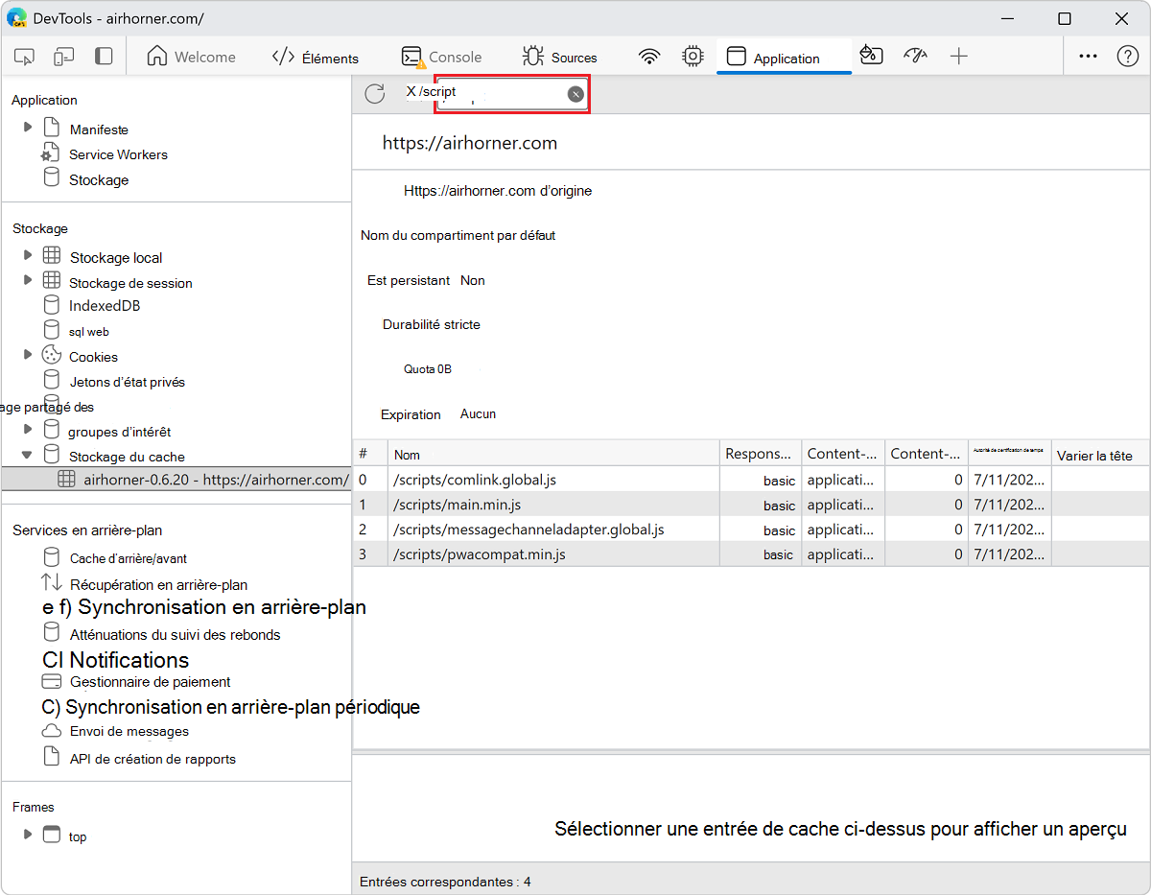
Task: Click the paint bucket panel icon
Action: coord(871,57)
